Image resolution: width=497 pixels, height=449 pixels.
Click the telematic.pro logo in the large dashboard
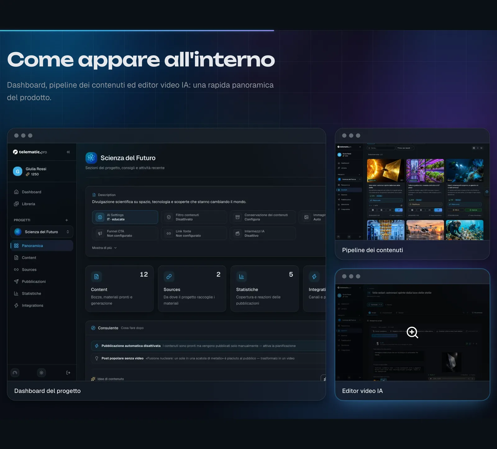30,152
